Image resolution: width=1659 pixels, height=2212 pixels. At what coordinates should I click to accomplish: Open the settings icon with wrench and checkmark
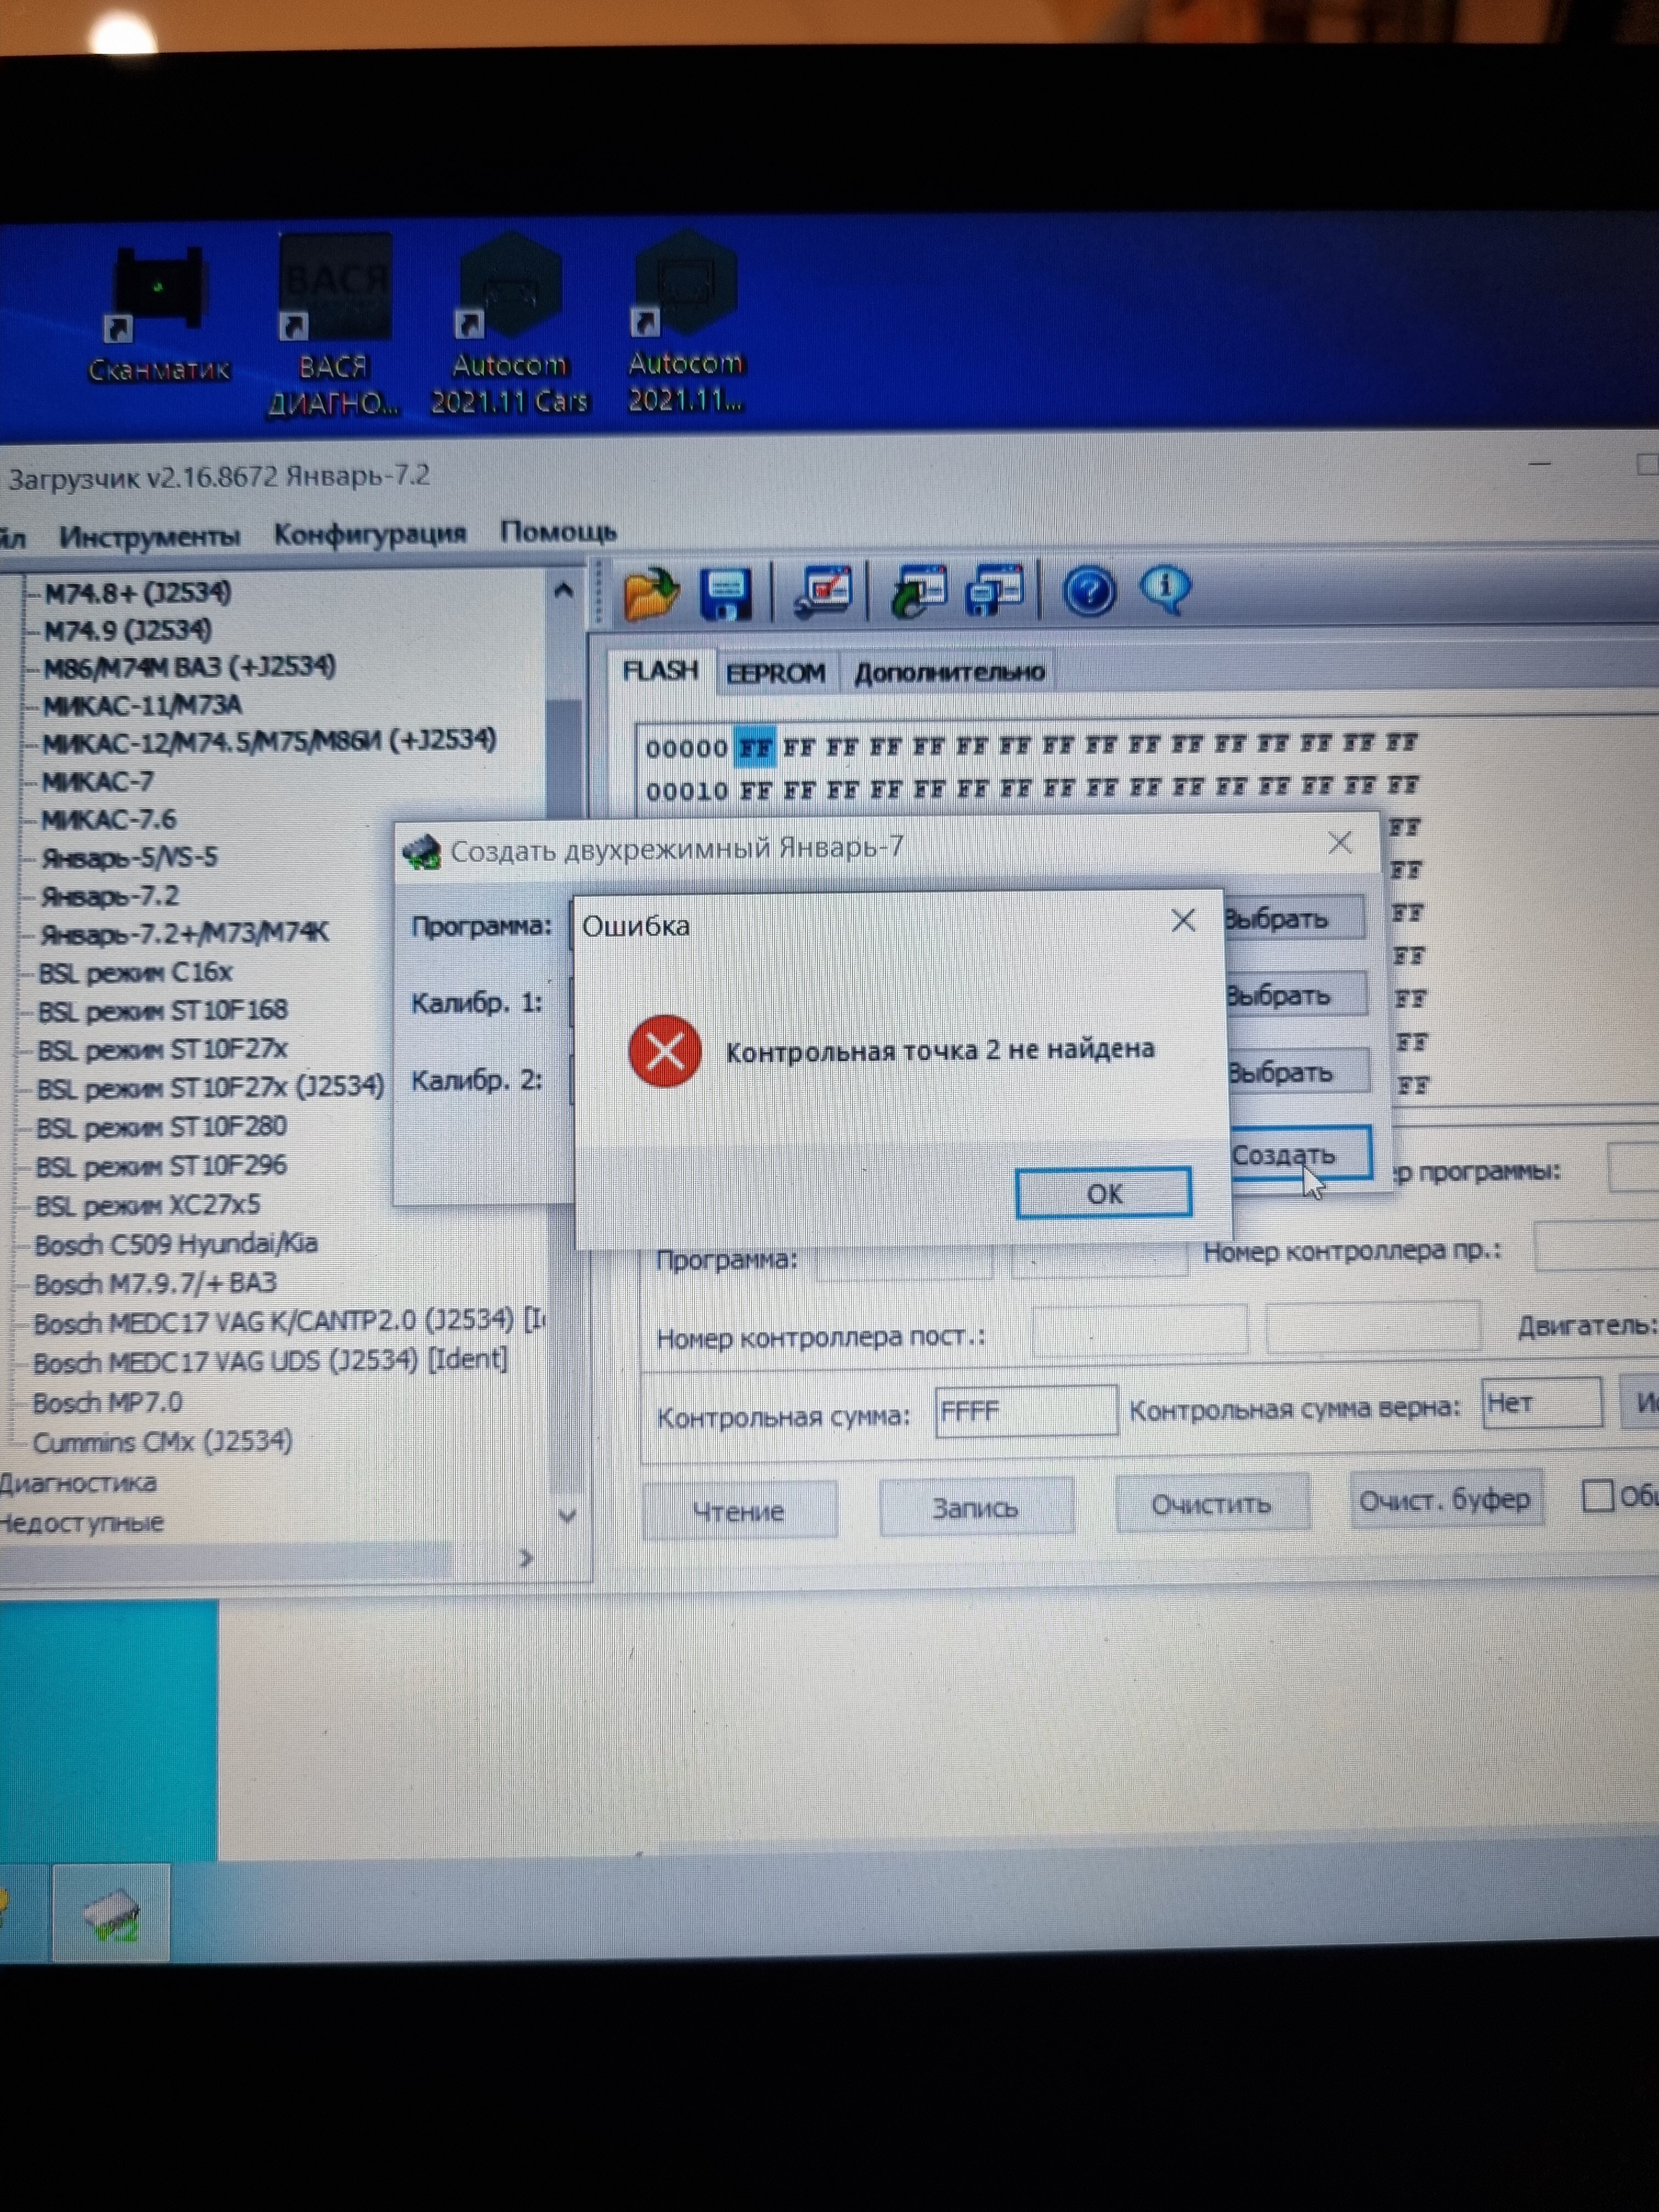pos(822,591)
